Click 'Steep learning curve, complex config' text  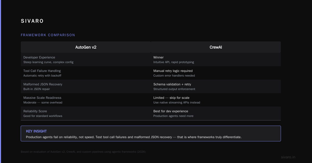48,62
